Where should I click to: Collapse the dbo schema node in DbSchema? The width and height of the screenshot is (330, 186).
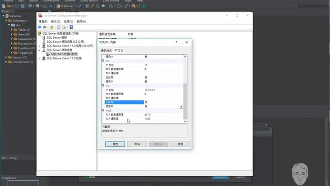pos(9,25)
